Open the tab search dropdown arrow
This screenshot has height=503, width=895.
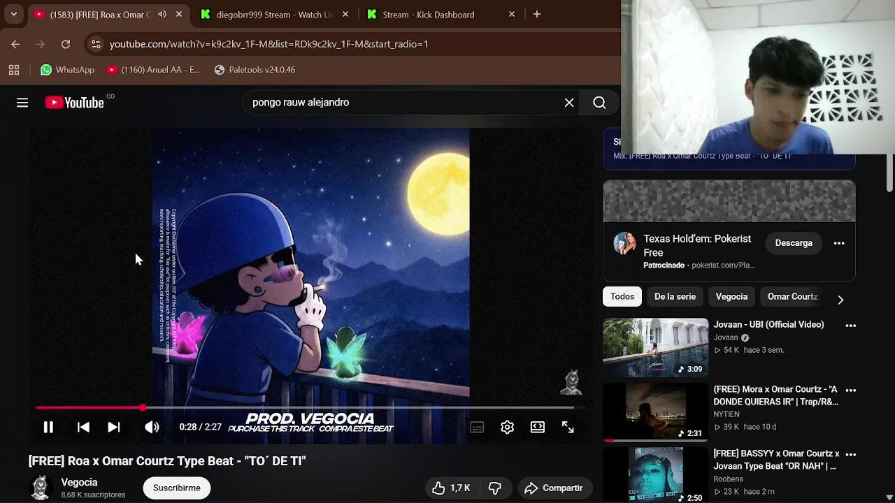click(14, 14)
